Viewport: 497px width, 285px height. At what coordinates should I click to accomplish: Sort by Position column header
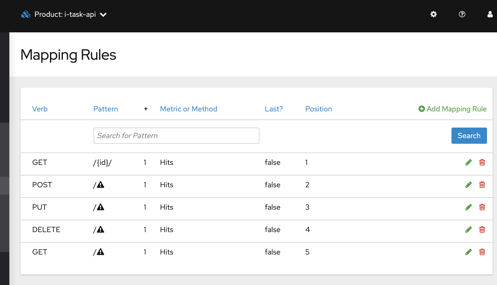[319, 109]
